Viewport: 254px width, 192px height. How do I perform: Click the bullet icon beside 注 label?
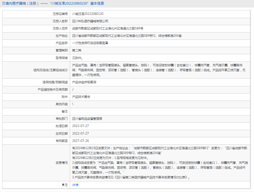tap(63, 185)
